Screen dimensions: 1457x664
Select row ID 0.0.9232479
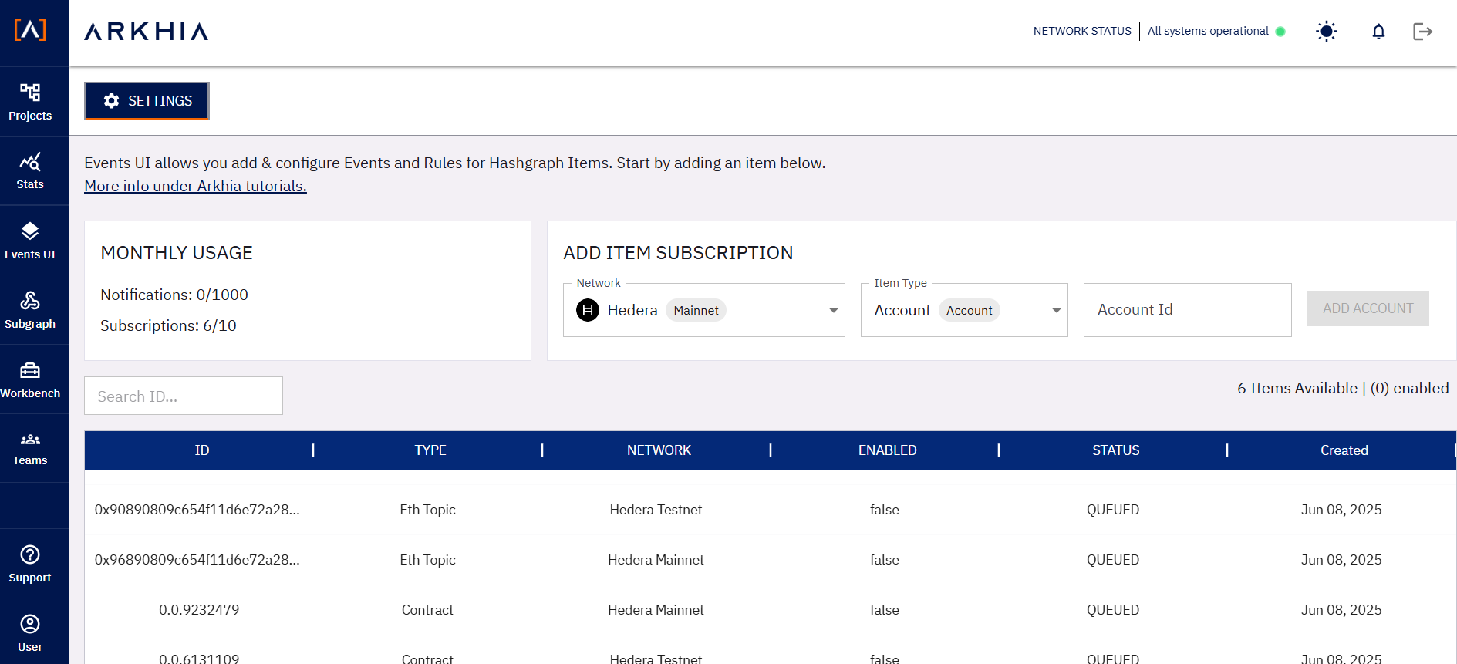pos(199,610)
